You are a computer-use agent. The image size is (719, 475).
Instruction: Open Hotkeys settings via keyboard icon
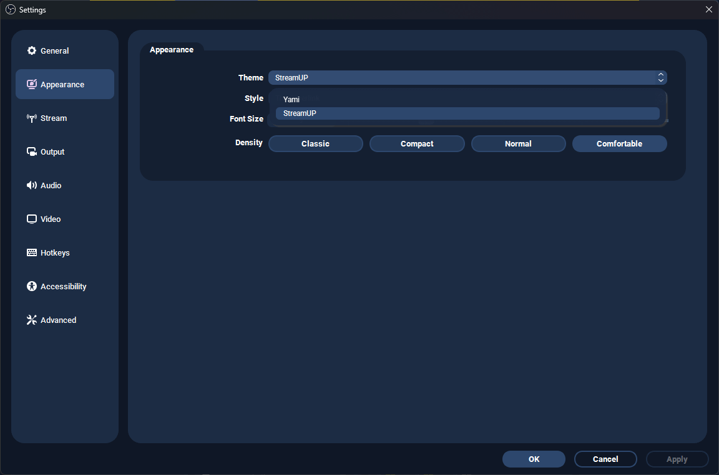pyautogui.click(x=31, y=252)
